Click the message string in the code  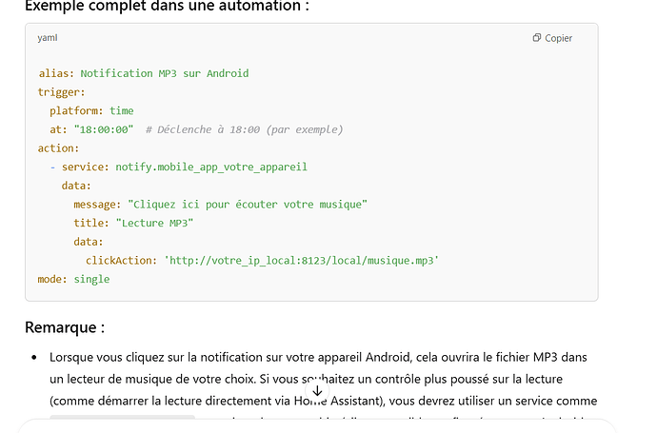(248, 205)
